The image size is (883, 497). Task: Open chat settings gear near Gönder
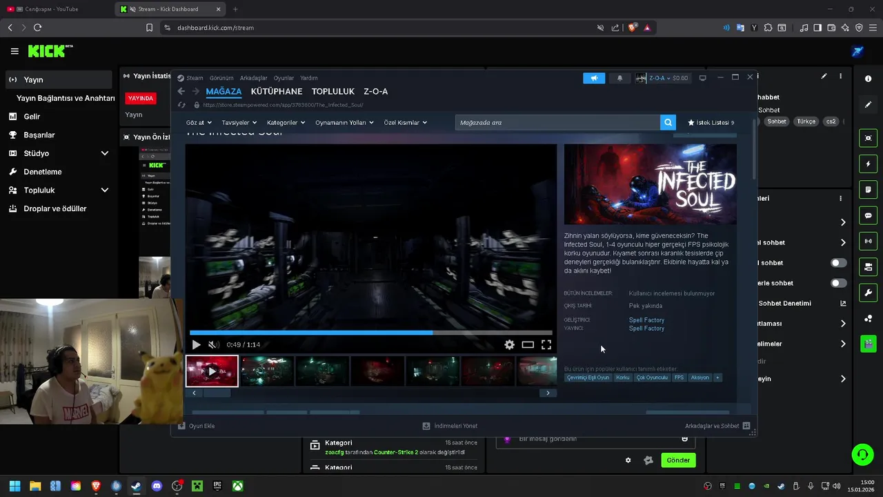coord(628,460)
